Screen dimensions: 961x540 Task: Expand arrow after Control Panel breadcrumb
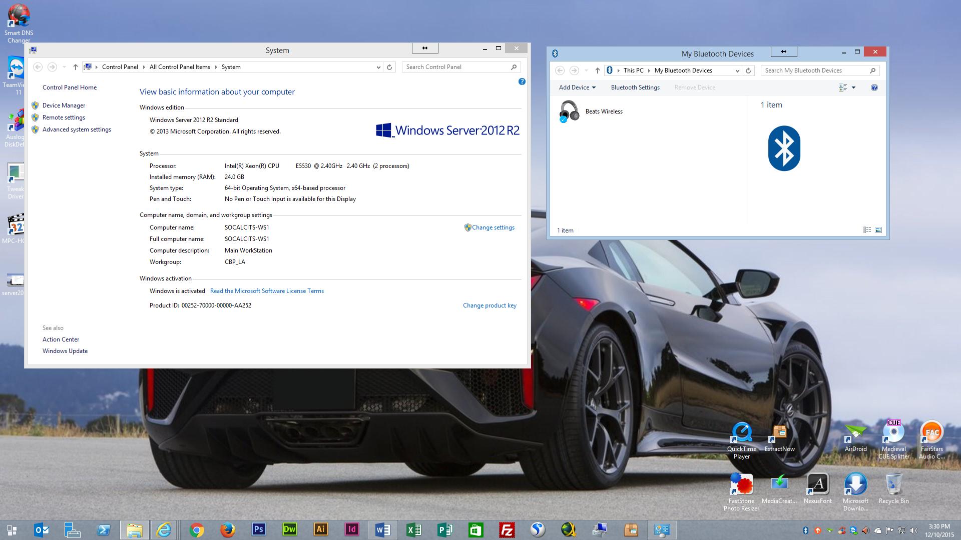[x=144, y=67]
